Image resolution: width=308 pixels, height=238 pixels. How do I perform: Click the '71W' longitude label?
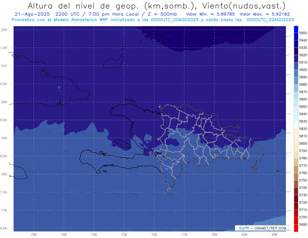pos(184,235)
